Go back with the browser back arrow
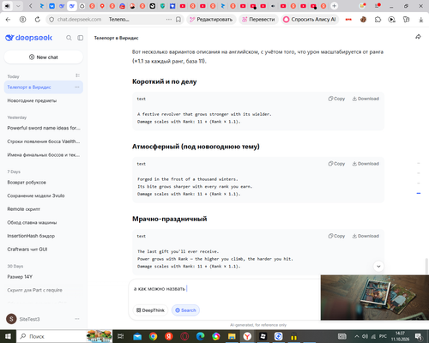The height and width of the screenshot is (343, 429). pyautogui.click(x=8, y=20)
